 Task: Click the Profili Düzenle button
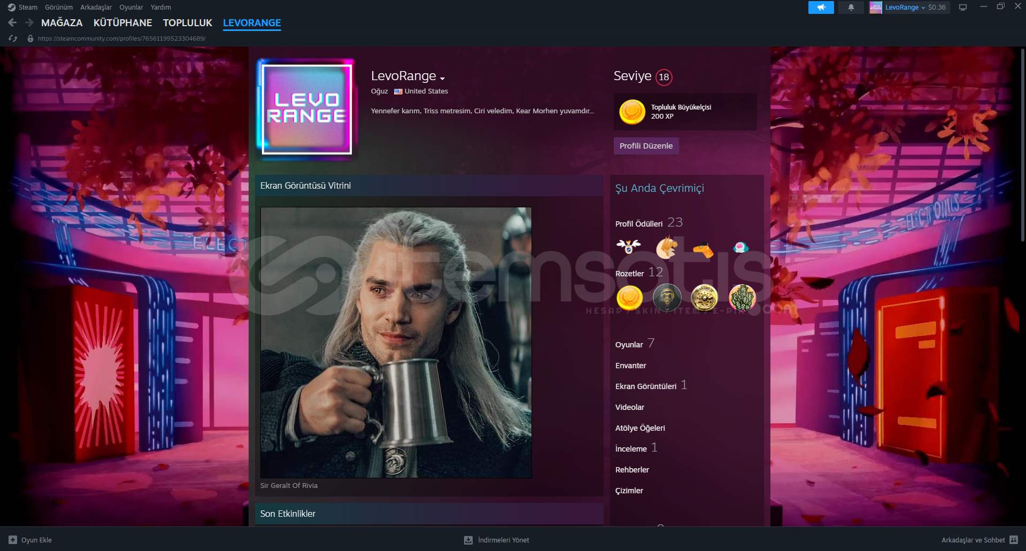(x=646, y=146)
